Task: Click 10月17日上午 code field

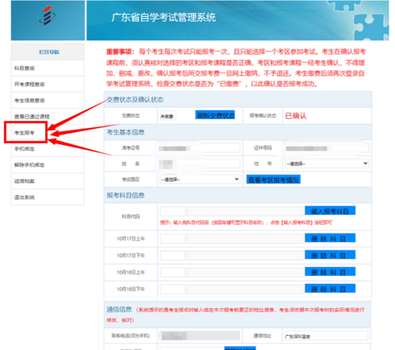Action: [172, 239]
